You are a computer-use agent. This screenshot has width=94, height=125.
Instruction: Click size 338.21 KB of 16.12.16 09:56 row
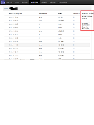[61, 41]
